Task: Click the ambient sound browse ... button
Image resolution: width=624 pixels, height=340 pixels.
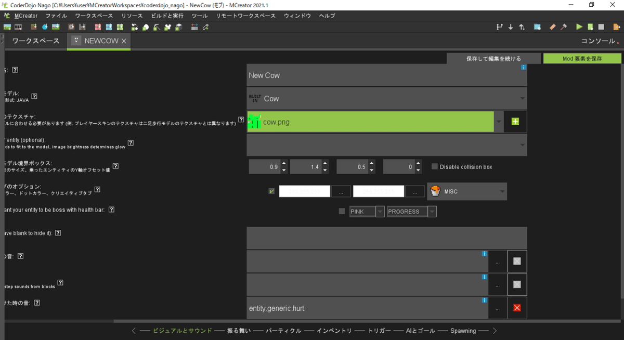Action: [x=497, y=261]
